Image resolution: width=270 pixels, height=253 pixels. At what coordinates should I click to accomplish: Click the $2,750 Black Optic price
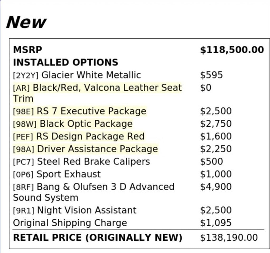point(216,124)
